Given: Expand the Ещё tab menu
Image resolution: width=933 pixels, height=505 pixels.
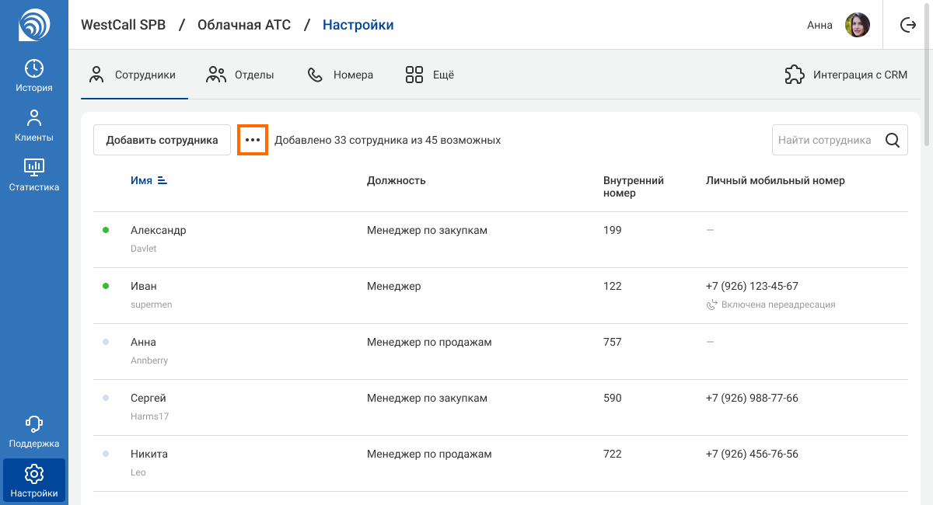Looking at the screenshot, I should pos(429,75).
